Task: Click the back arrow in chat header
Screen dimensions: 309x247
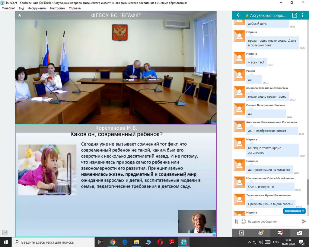Action: tap(238, 15)
